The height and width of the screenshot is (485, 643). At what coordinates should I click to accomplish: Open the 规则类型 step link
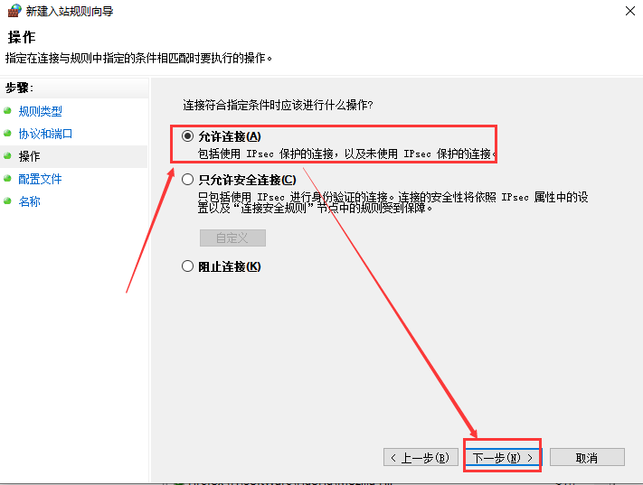pyautogui.click(x=40, y=111)
